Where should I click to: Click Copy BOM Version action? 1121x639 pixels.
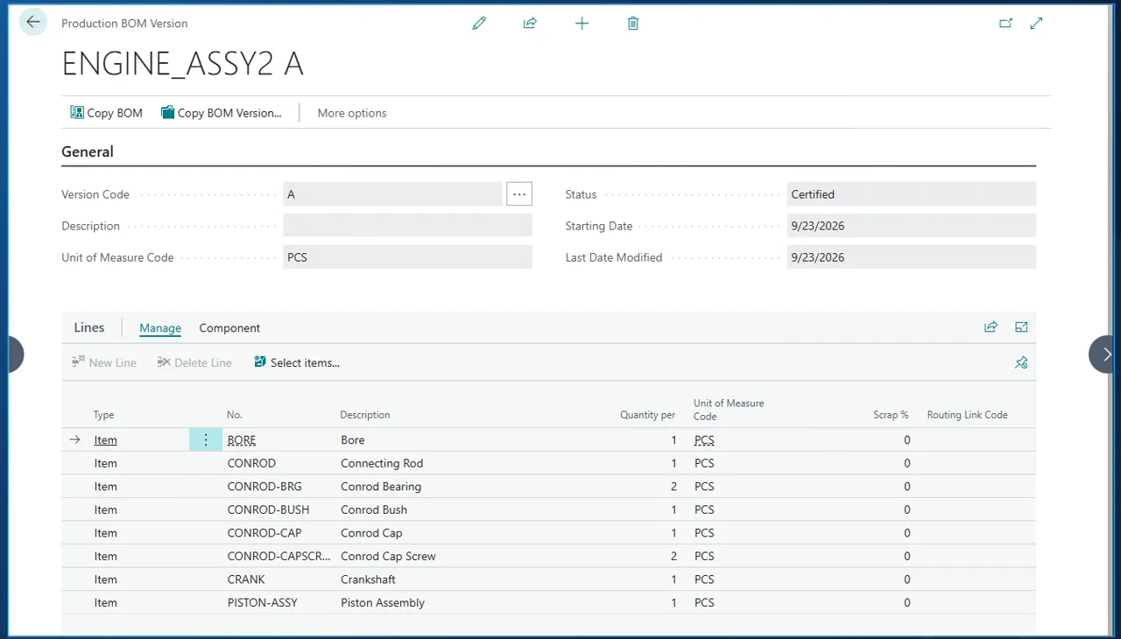(222, 113)
